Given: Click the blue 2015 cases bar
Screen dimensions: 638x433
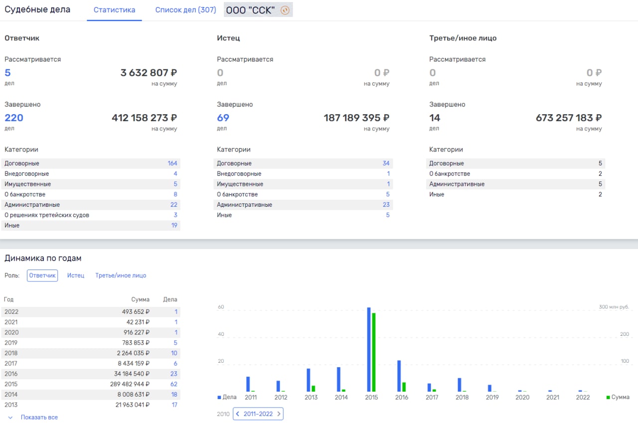Looking at the screenshot, I should 369,349.
